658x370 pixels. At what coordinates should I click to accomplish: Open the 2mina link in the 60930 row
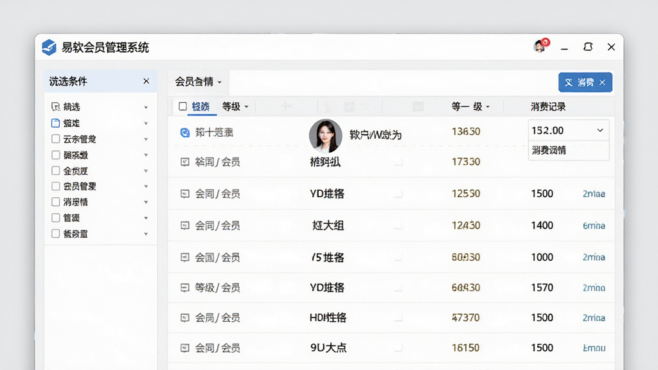click(x=594, y=257)
